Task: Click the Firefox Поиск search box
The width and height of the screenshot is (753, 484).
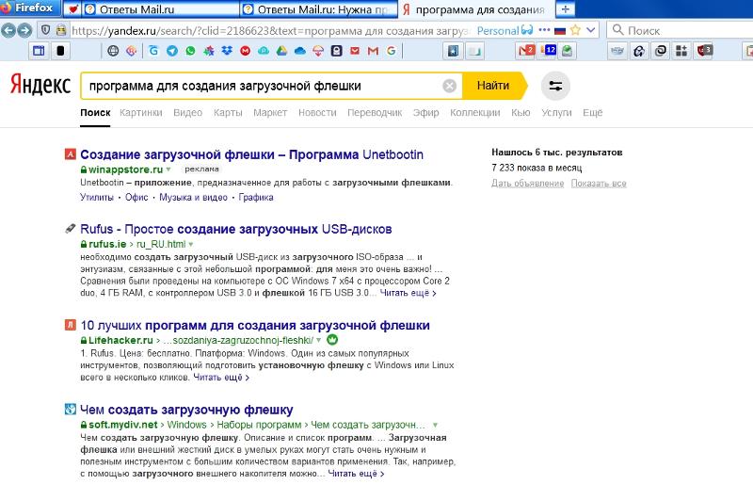Action: click(681, 30)
